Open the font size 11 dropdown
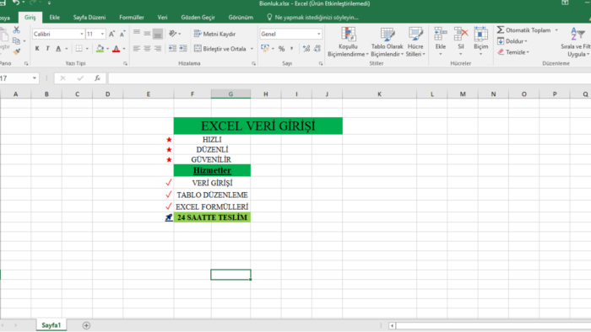Image resolution: width=591 pixels, height=332 pixels. tap(102, 35)
